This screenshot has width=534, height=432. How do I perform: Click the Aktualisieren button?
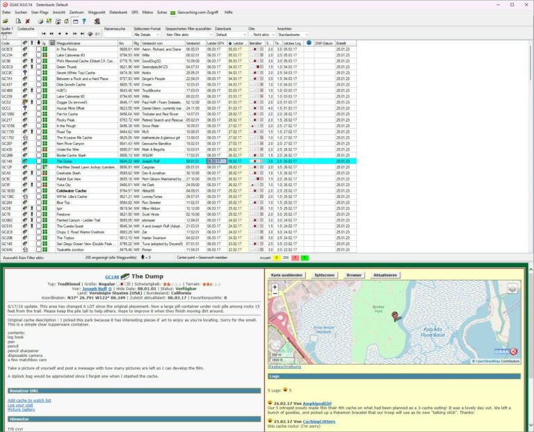pos(385,275)
